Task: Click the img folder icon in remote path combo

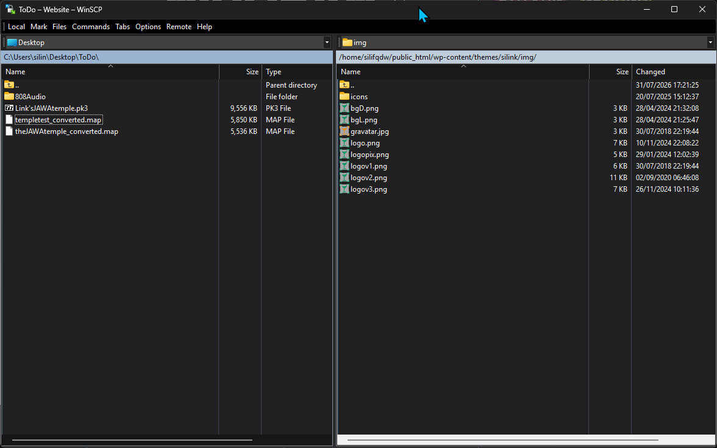Action: pyautogui.click(x=348, y=43)
